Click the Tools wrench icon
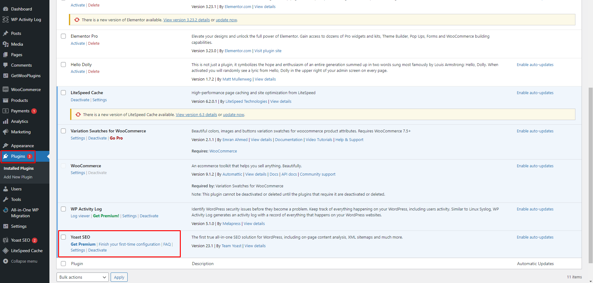Screen dimensions: 593x283 pyautogui.click(x=6, y=199)
